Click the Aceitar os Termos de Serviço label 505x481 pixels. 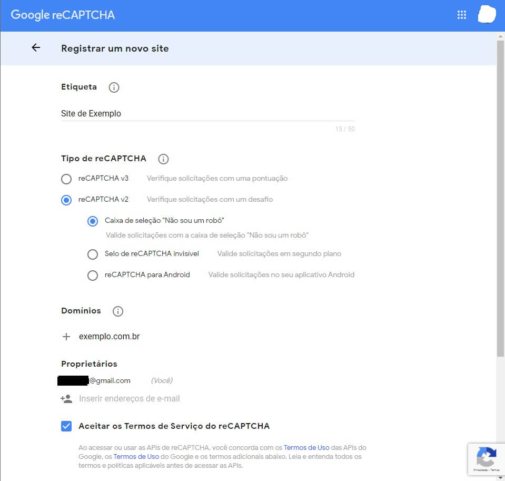(x=174, y=426)
